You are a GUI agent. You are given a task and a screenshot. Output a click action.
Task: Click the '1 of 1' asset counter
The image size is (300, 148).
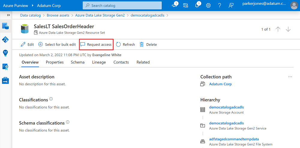(266, 29)
